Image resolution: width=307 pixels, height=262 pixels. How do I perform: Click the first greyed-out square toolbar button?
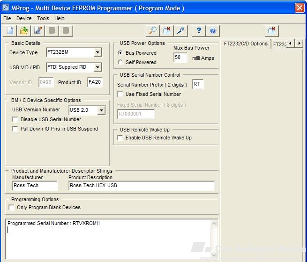coord(52,31)
